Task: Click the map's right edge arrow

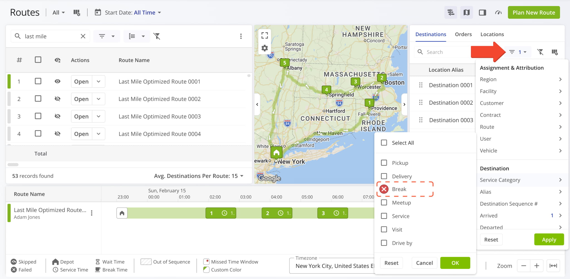Action: click(x=404, y=104)
